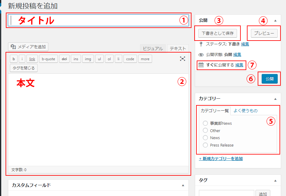Insert the more tag via more button
286x196 pixels.
point(145,59)
